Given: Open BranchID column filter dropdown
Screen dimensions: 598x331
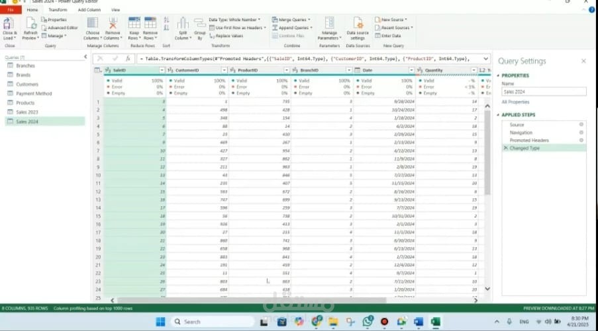Looking at the screenshot, I should click(x=348, y=71).
